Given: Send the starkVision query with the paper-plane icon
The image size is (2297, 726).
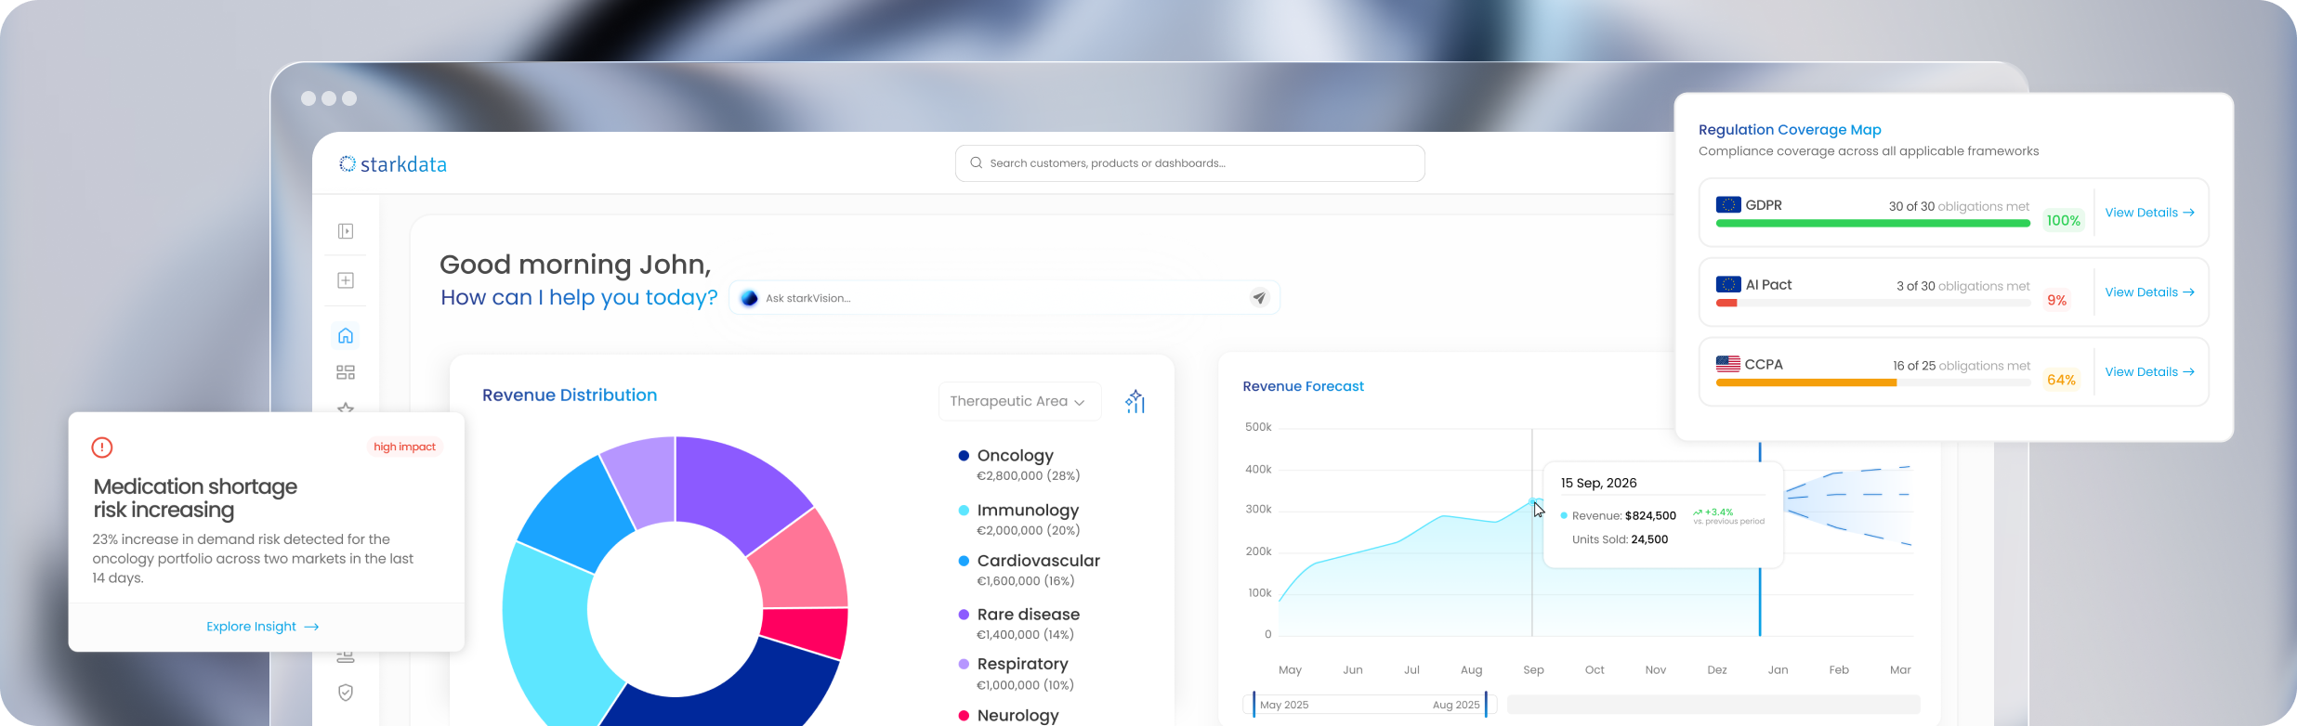Looking at the screenshot, I should (1259, 298).
